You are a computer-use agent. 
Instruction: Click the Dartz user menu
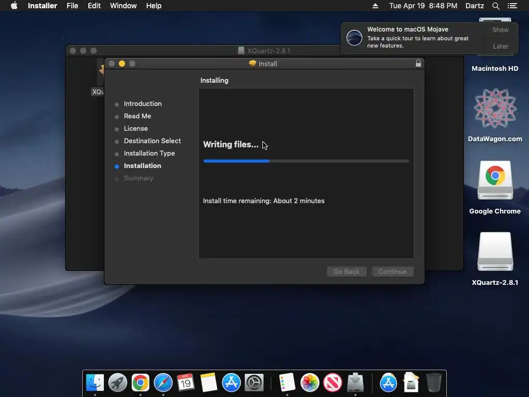(x=475, y=6)
